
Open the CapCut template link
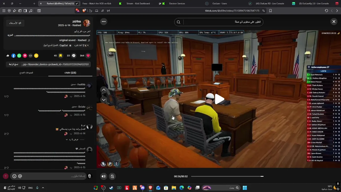coord(58,45)
